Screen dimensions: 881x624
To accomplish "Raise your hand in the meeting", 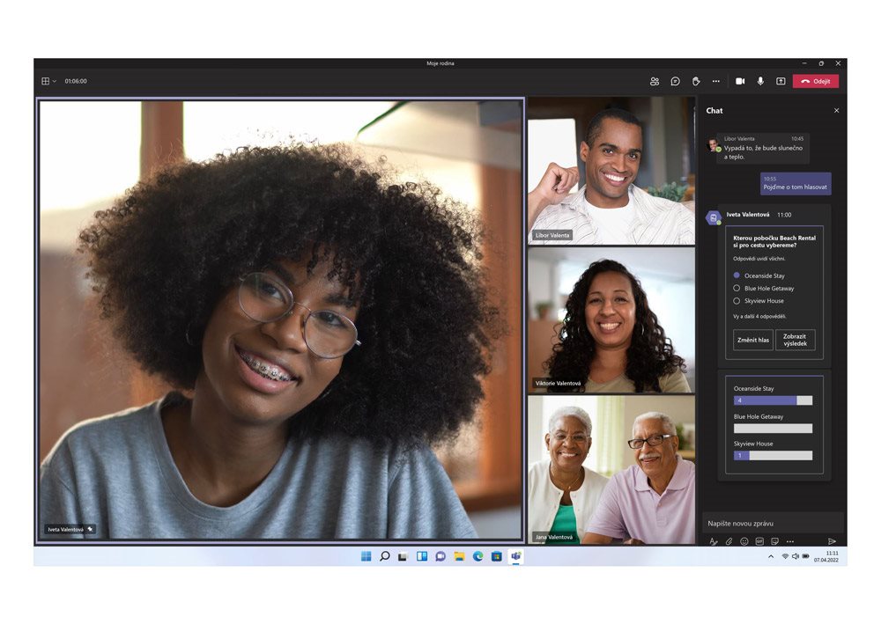I will click(696, 81).
